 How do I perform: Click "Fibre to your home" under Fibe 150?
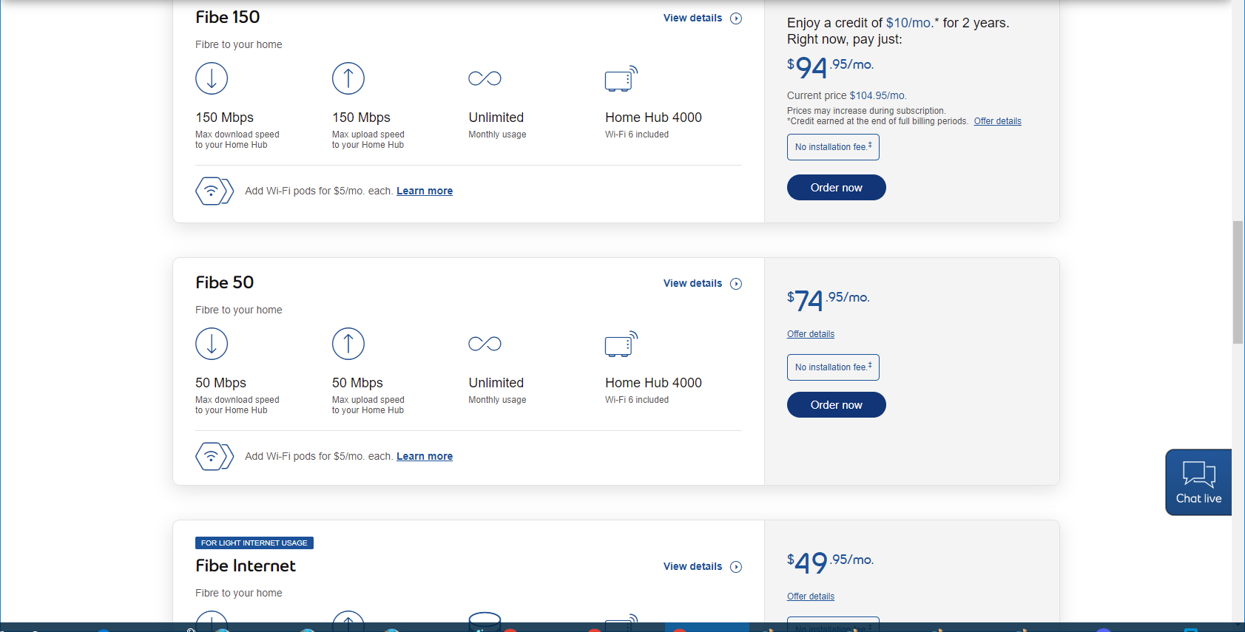click(x=239, y=44)
